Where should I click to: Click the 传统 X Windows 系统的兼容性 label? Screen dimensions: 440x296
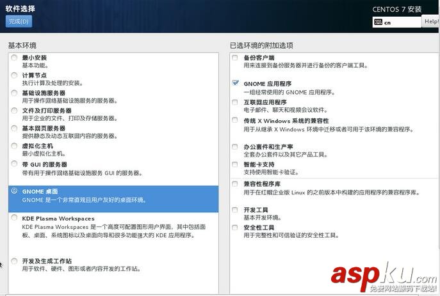pyautogui.click(x=286, y=121)
